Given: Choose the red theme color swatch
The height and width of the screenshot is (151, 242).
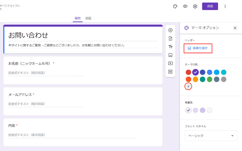Looking at the screenshot, I should 188,72.
